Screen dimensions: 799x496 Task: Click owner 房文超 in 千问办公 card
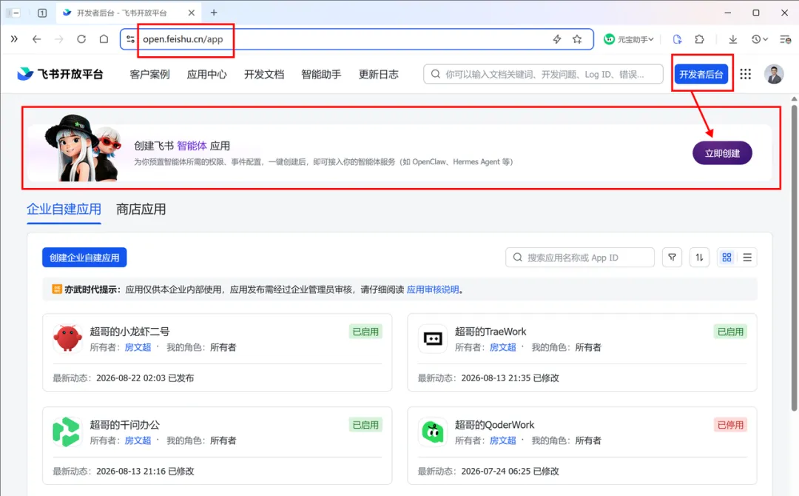[x=138, y=441]
